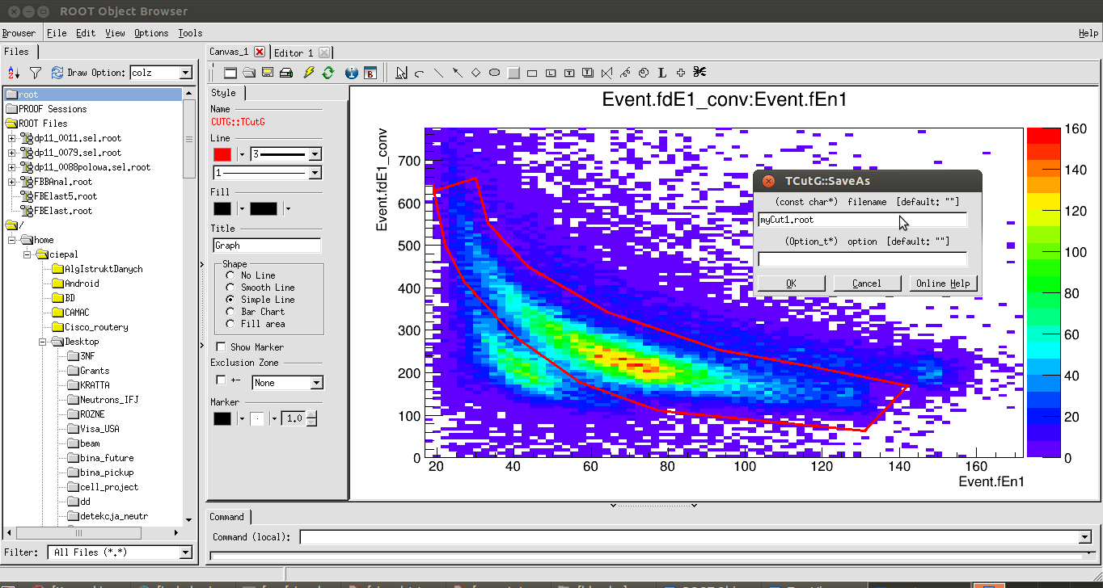Screen dimensions: 1103x588
Task: Select the Curly Arc tool
Action: 644,73
